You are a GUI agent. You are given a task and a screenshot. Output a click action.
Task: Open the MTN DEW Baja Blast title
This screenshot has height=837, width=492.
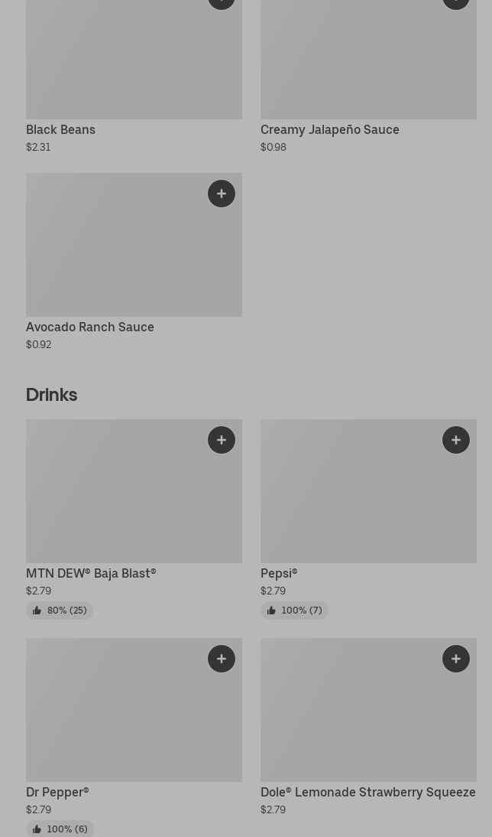click(x=90, y=573)
